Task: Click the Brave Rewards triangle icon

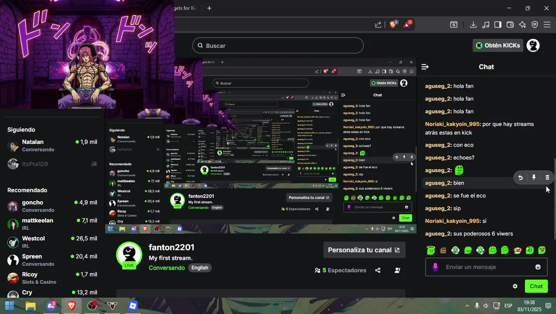Action: tap(407, 24)
